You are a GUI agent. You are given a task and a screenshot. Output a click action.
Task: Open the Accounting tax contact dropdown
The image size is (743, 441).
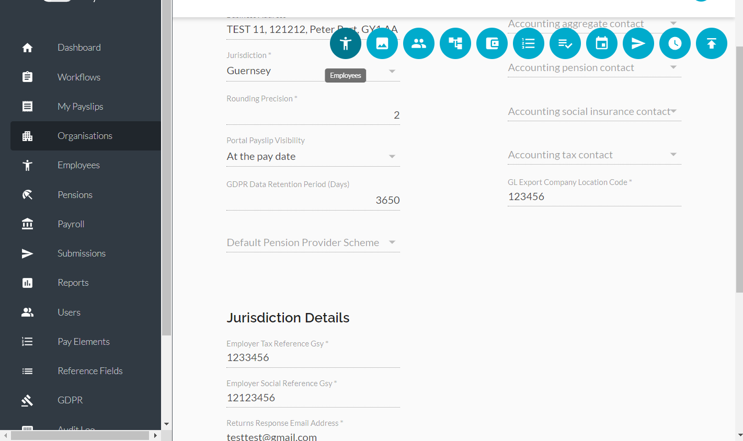[x=595, y=155]
